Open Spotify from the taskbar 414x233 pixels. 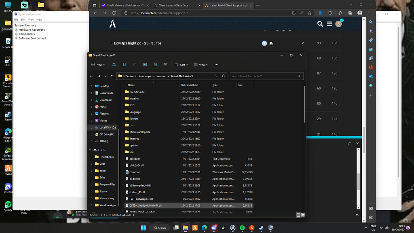pos(243,228)
